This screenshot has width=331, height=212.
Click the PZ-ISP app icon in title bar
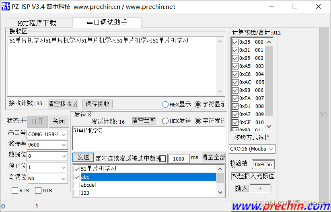pos(6,6)
